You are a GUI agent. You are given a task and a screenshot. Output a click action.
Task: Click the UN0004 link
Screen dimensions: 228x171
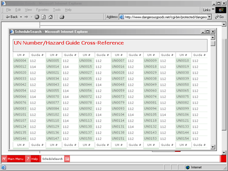[20, 61]
